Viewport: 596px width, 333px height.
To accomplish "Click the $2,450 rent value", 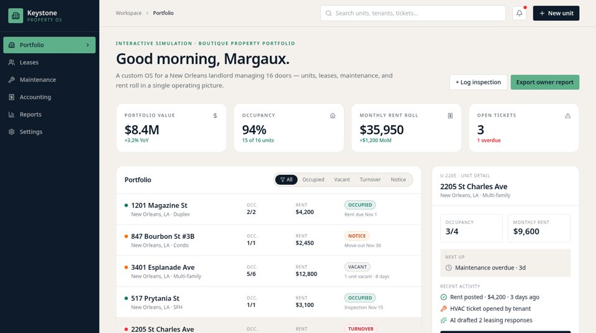I will (x=304, y=243).
